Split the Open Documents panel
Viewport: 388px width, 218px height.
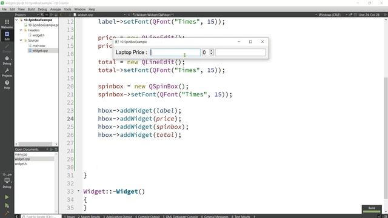pyautogui.click(x=51, y=150)
